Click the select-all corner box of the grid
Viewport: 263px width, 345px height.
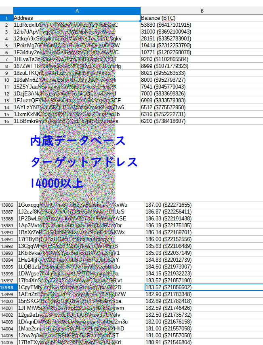(6, 11)
